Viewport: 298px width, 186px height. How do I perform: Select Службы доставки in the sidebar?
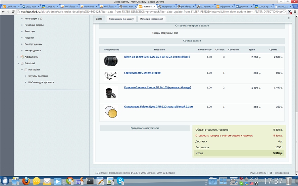(38, 76)
